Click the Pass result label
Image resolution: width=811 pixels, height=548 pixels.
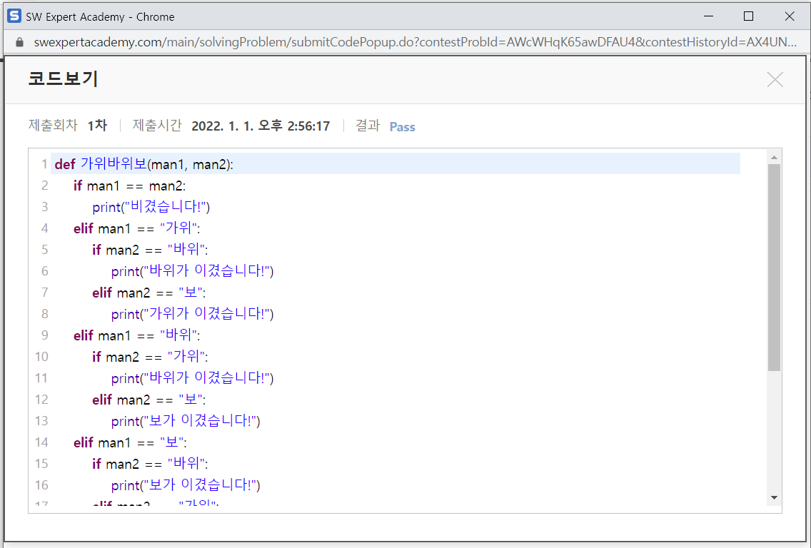pyautogui.click(x=403, y=127)
